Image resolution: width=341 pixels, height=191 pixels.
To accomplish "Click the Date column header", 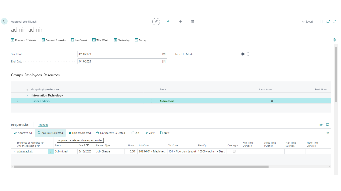I will (x=81, y=145).
